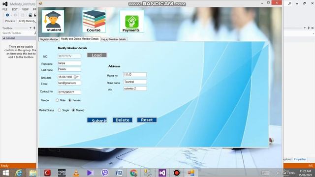Open Google Chrome from the taskbar
Image resolution: width=315 pixels, height=177 pixels.
pos(133,173)
